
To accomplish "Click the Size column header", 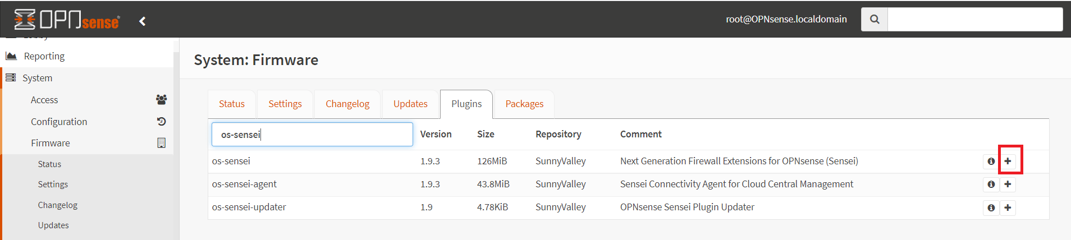I will point(486,134).
